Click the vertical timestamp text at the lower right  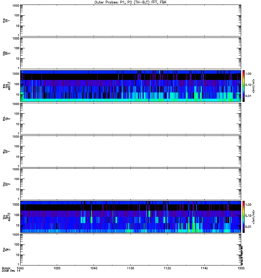tap(242, 255)
